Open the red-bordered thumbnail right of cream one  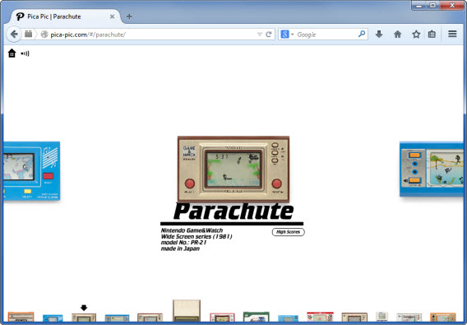click(222, 318)
